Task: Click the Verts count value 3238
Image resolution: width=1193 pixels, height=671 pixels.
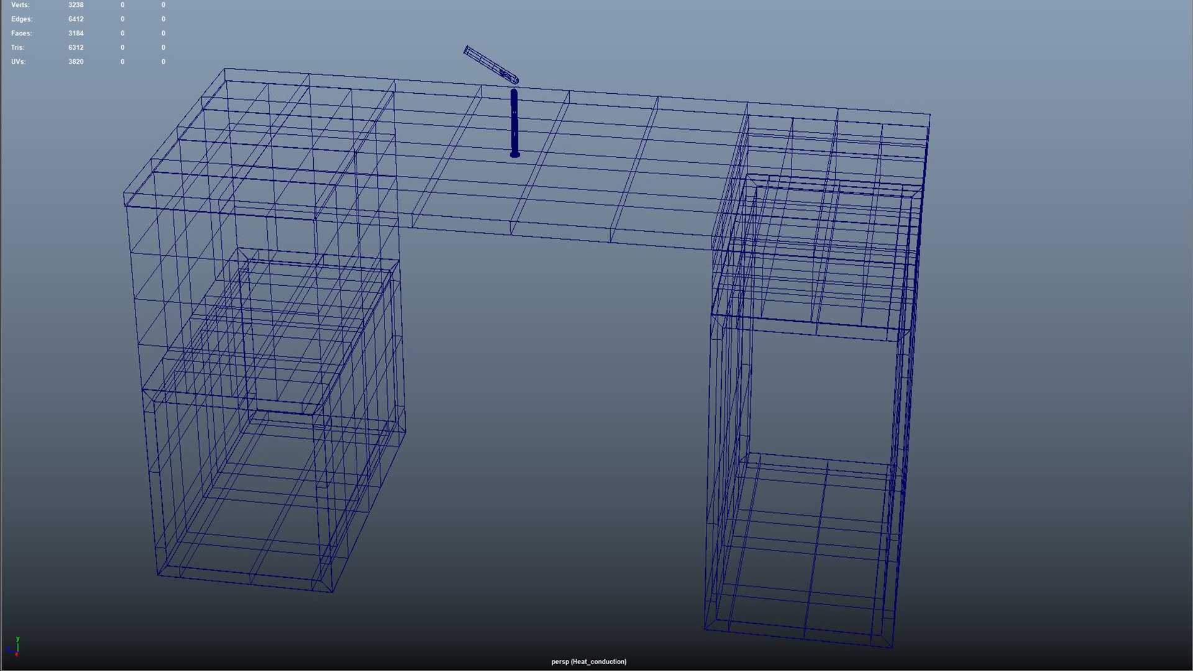Action: [x=76, y=5]
